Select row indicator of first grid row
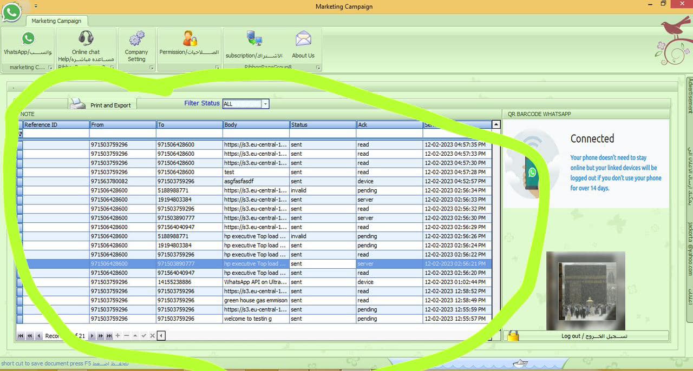Viewport: 693px width, 371px height. [20, 145]
